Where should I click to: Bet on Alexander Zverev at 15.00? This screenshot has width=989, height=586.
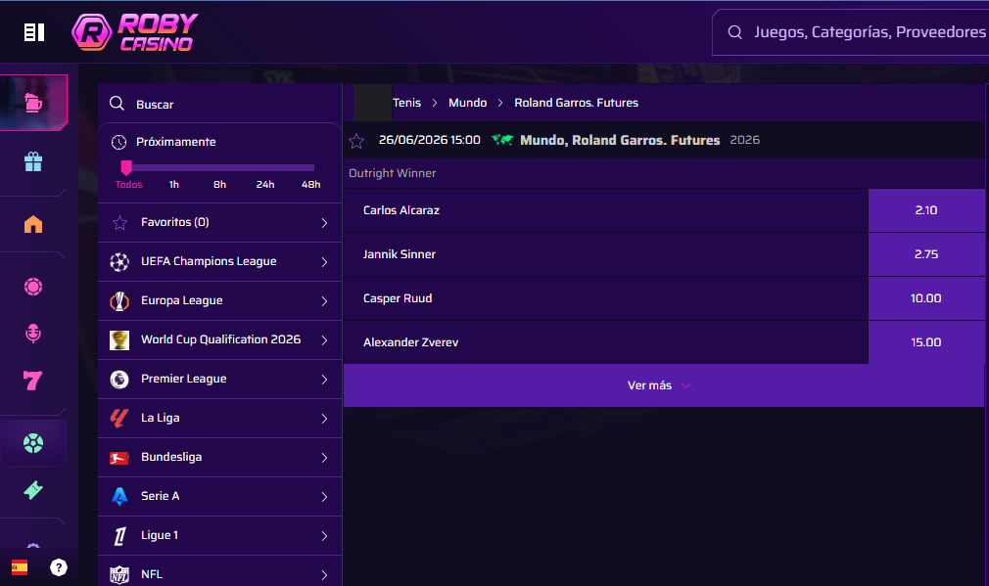926,342
